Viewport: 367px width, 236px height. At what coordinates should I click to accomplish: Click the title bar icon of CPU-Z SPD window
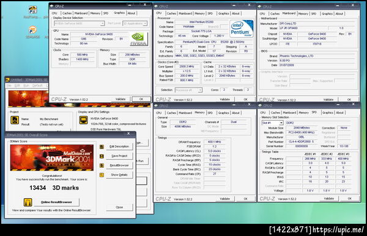tap(259, 105)
